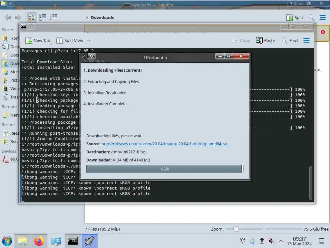Screen dimensions: 330x248
Task: Open Home in Places sidebar
Action: point(11,38)
